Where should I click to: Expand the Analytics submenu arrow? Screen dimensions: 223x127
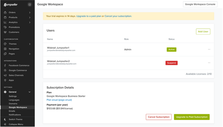click(30, 22)
